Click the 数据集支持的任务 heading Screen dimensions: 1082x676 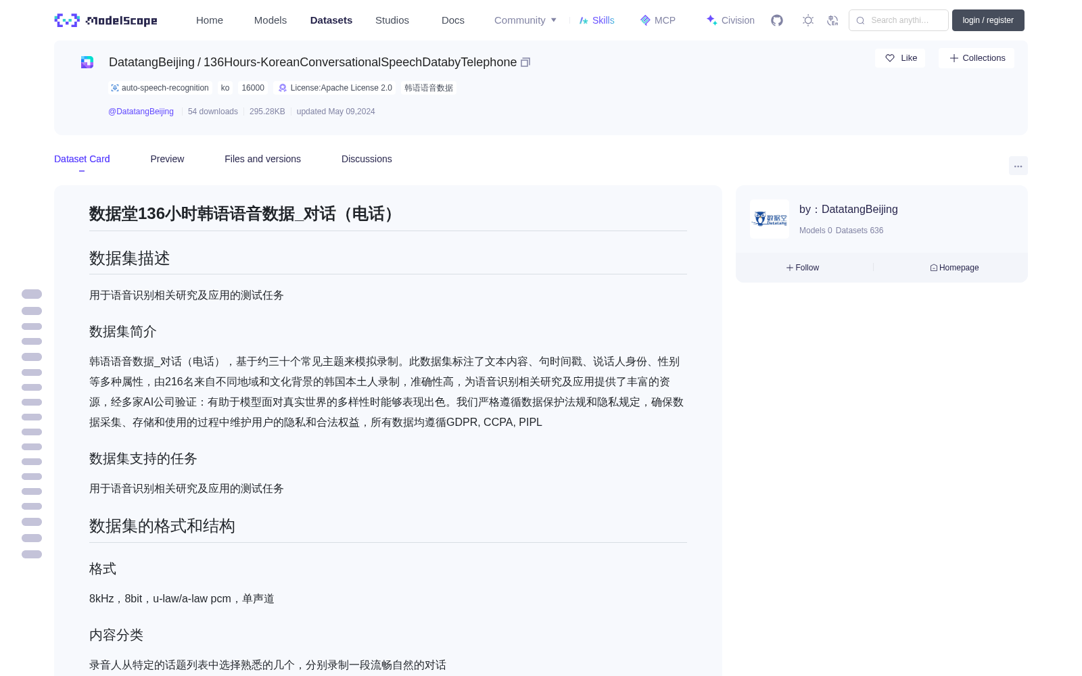click(143, 458)
